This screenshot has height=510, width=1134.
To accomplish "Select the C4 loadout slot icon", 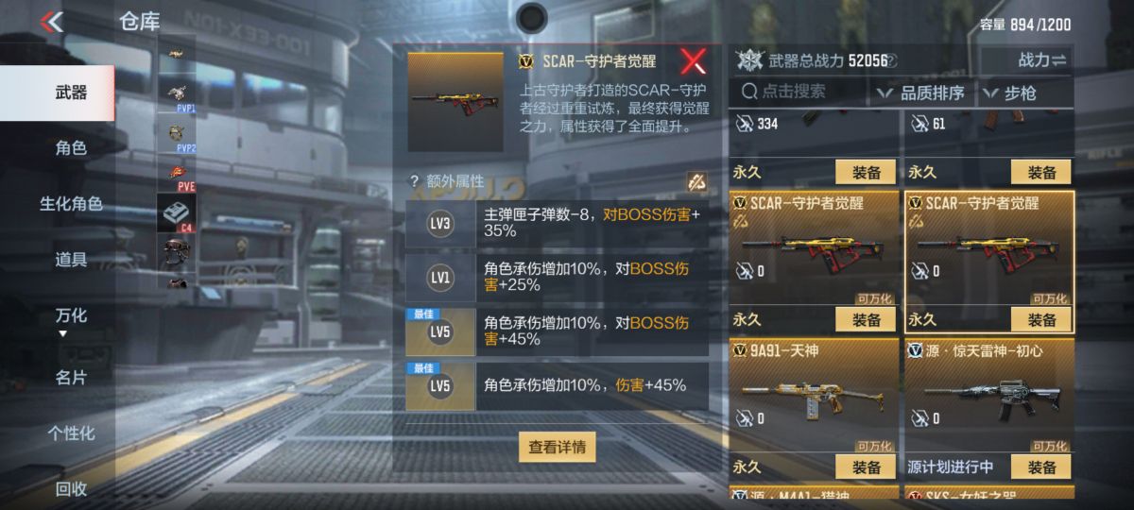I will pyautogui.click(x=177, y=213).
